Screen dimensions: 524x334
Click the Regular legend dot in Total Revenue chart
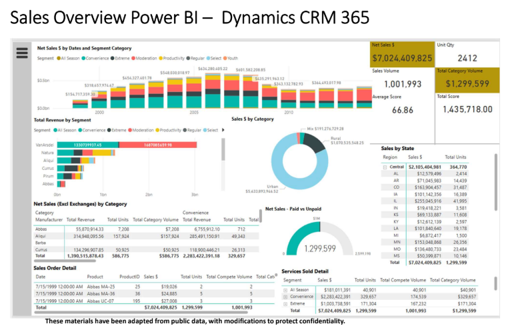pyautogui.click(x=185, y=130)
